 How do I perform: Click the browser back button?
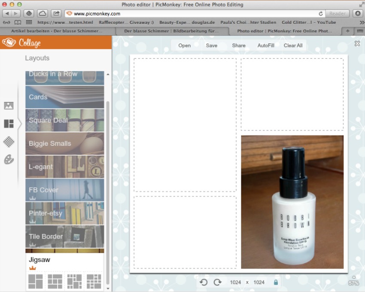7,13
